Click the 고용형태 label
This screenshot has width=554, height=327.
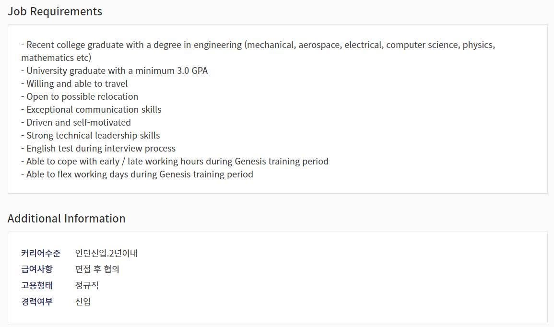[x=37, y=285]
